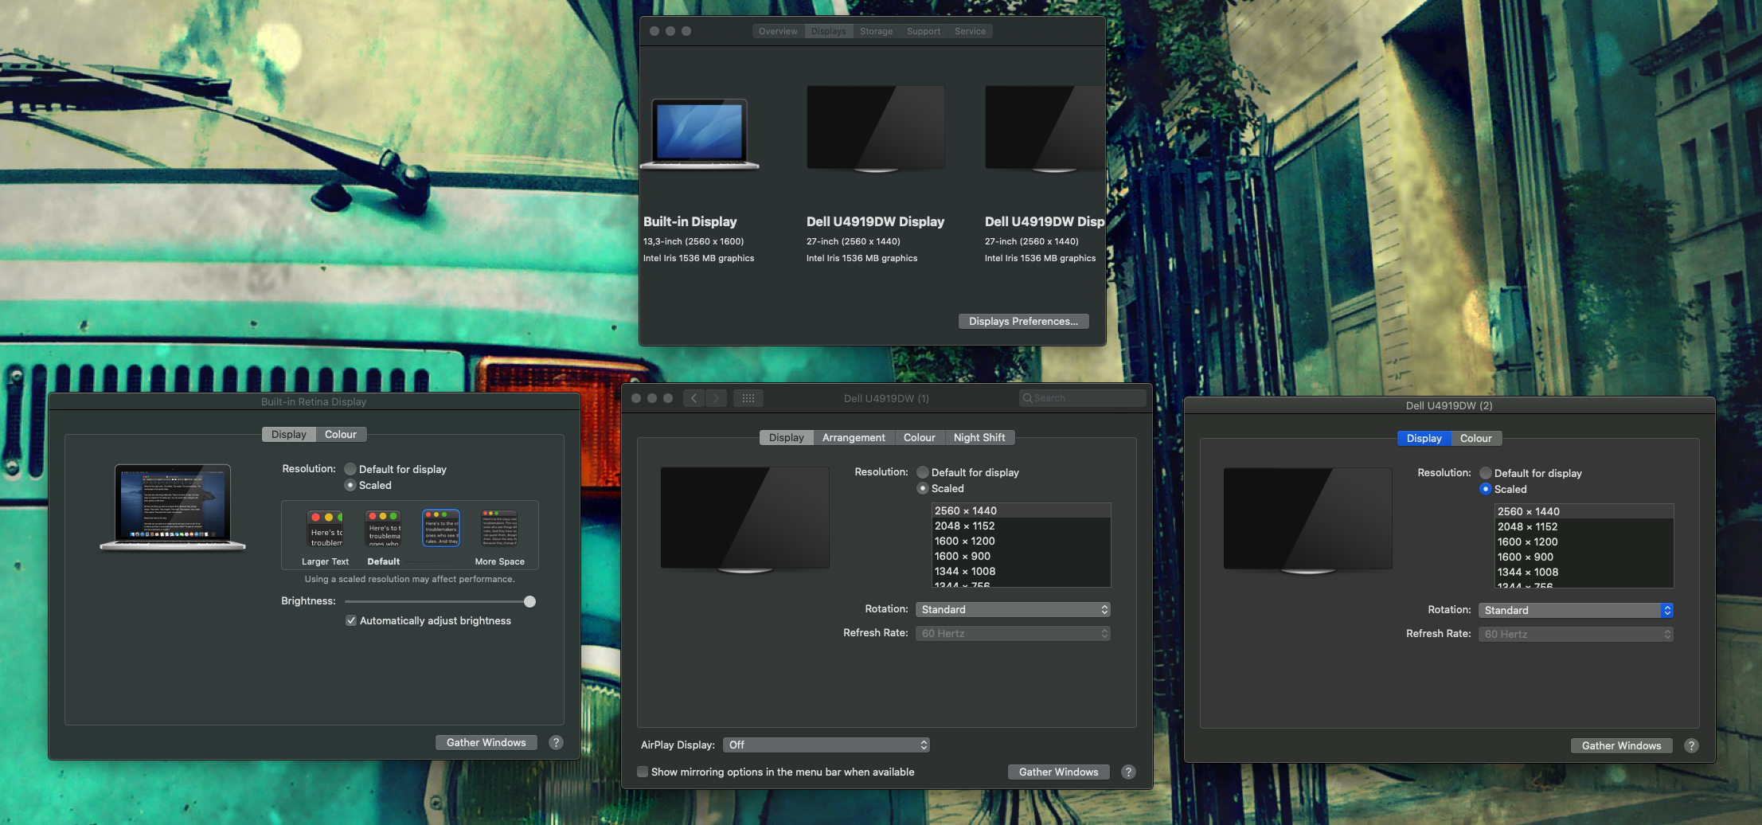The width and height of the screenshot is (1762, 825).
Task: Open Arrangement tab in Dell U4919DW (1)
Action: [854, 437]
